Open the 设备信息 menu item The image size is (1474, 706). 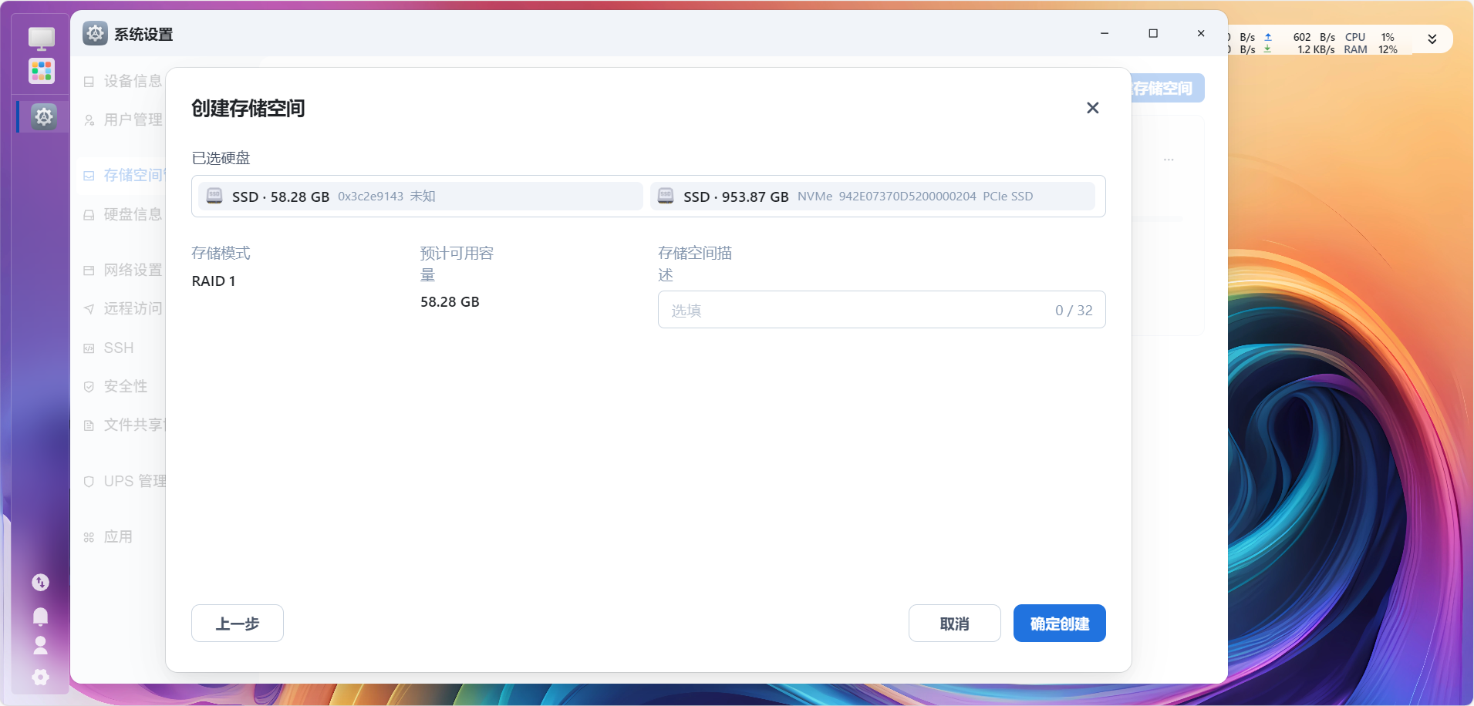point(132,81)
